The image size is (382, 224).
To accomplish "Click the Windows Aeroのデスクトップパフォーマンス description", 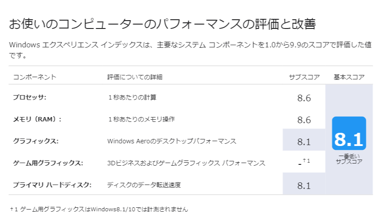I will click(x=172, y=141).
